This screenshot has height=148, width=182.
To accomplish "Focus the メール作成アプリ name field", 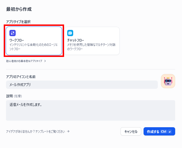I will [x=82, y=85].
